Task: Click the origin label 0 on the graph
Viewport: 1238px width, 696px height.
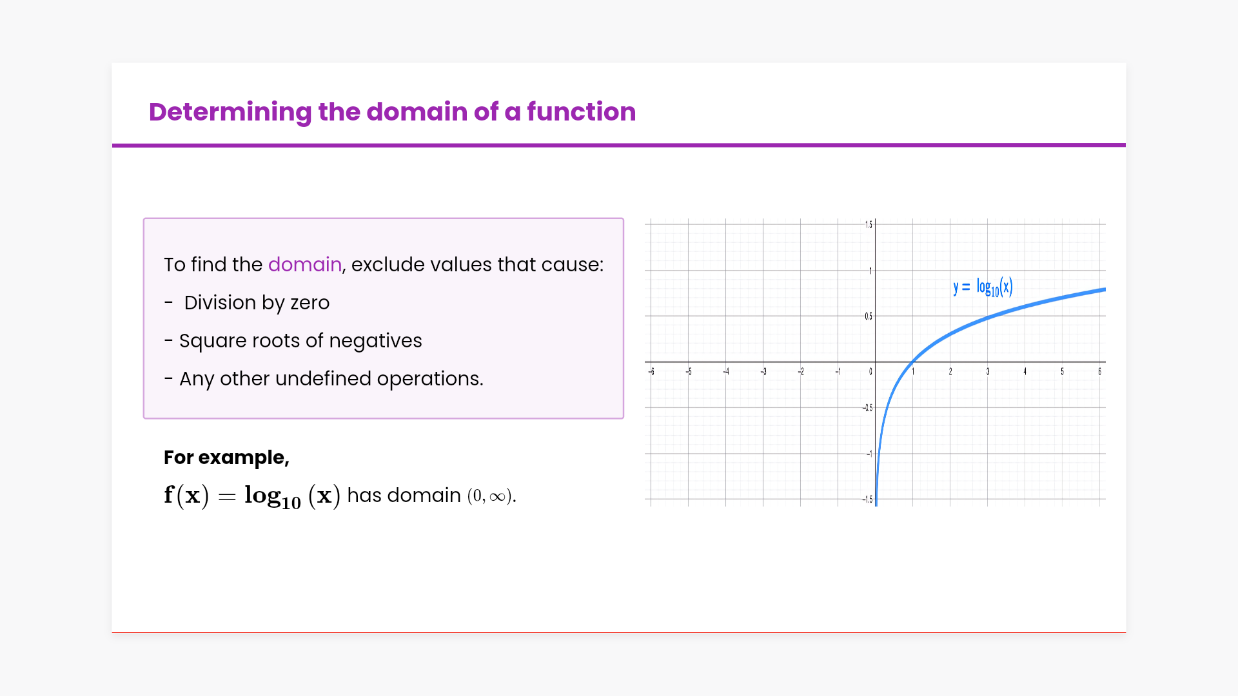Action: (x=870, y=372)
